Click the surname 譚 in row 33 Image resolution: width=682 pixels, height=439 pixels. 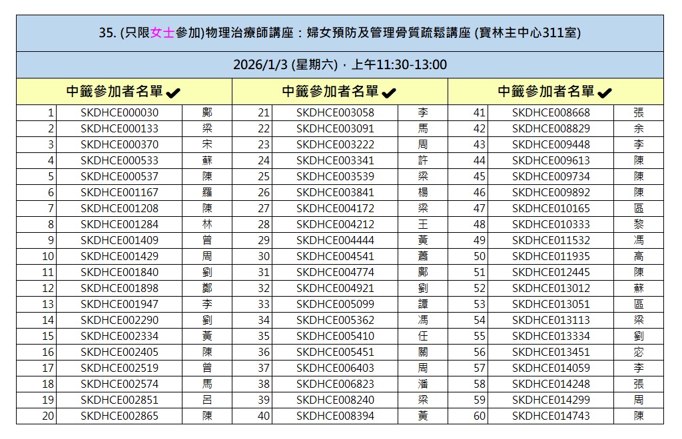[x=423, y=304]
